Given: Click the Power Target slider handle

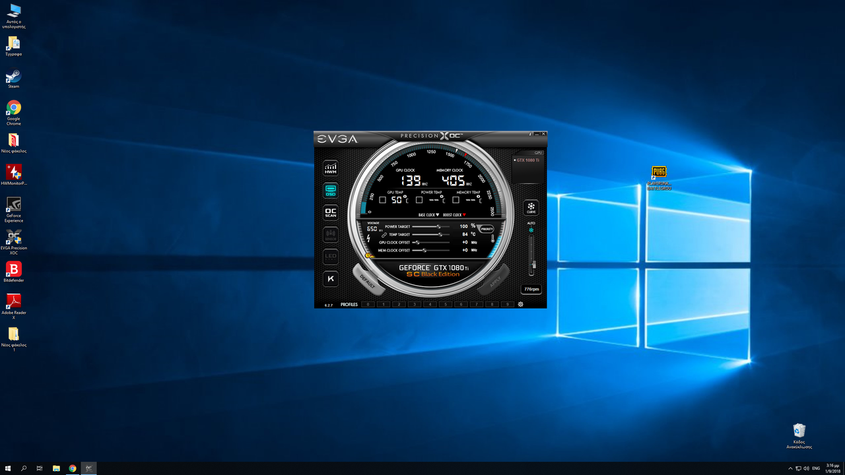Looking at the screenshot, I should pyautogui.click(x=438, y=226).
